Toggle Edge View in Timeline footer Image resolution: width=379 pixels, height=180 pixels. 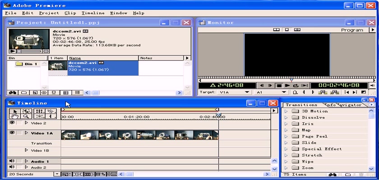(89, 174)
